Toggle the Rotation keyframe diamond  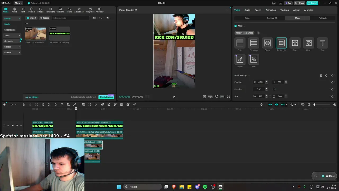click(x=332, y=89)
